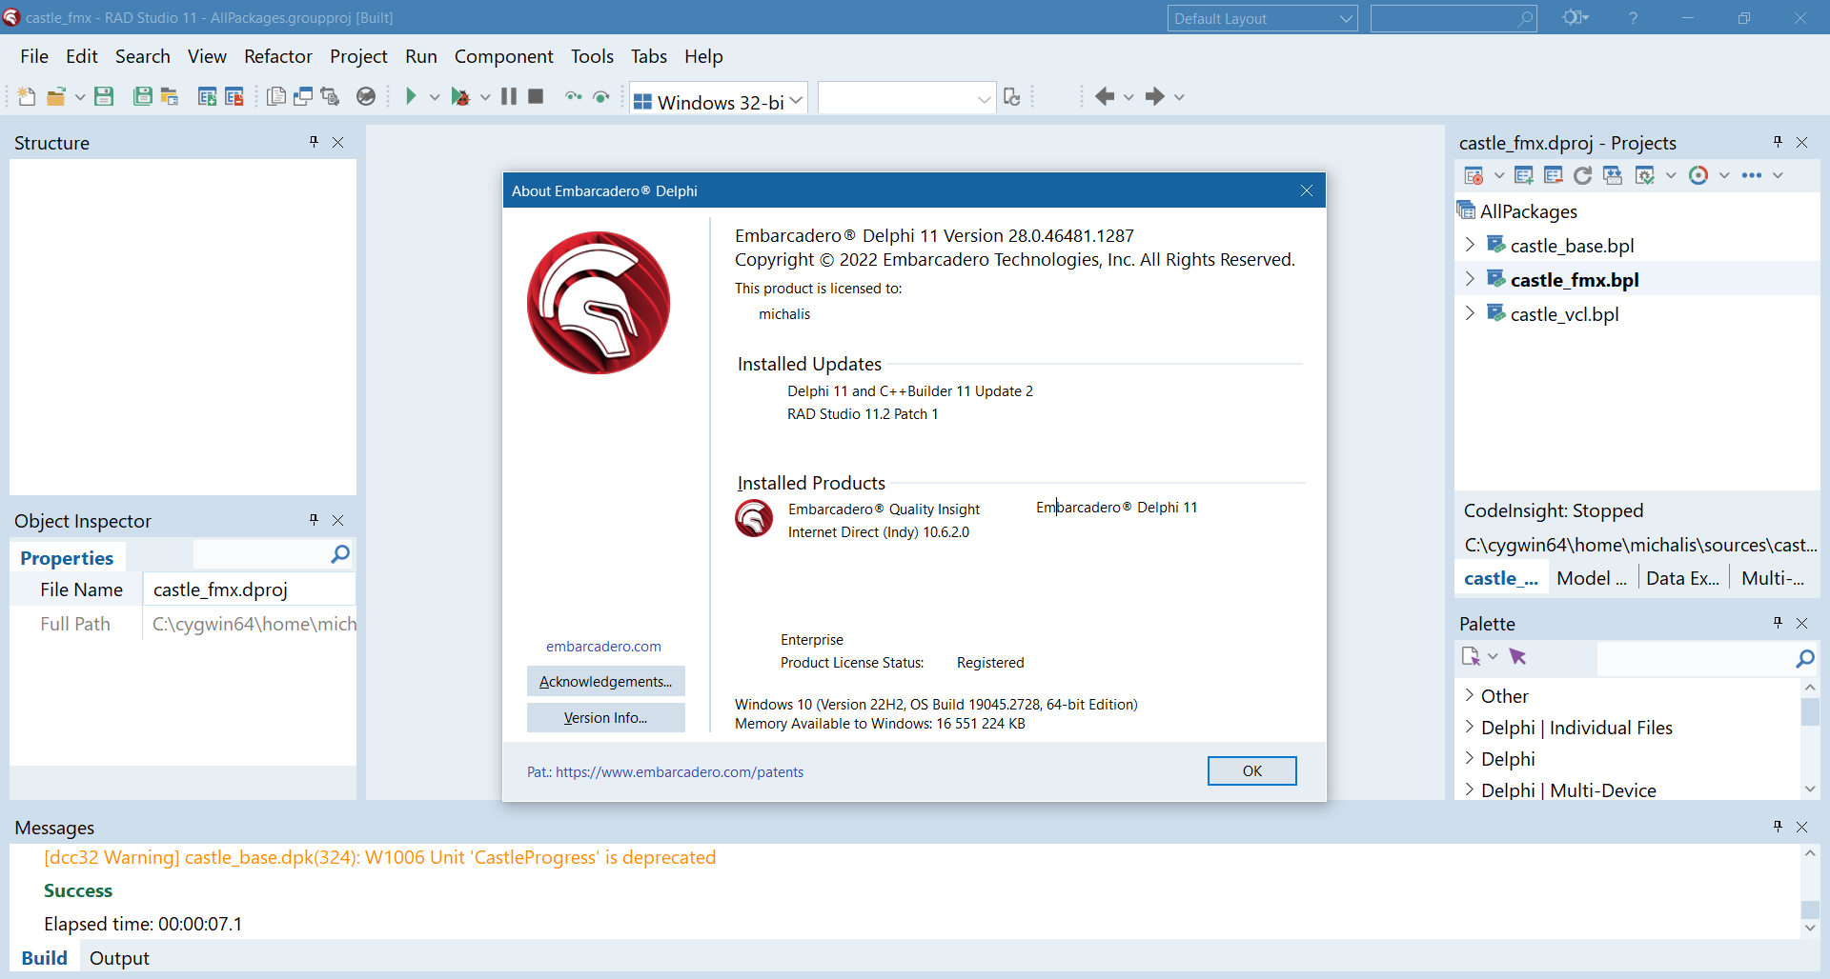Image resolution: width=1830 pixels, height=979 pixels.
Task: Pause program execution using the Pause icon
Action: [509, 96]
